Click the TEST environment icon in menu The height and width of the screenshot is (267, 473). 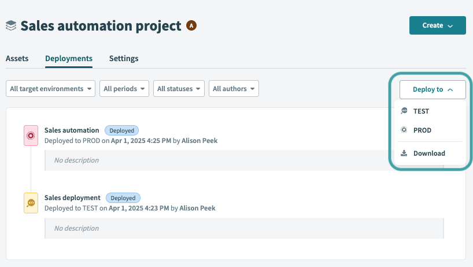pos(404,111)
